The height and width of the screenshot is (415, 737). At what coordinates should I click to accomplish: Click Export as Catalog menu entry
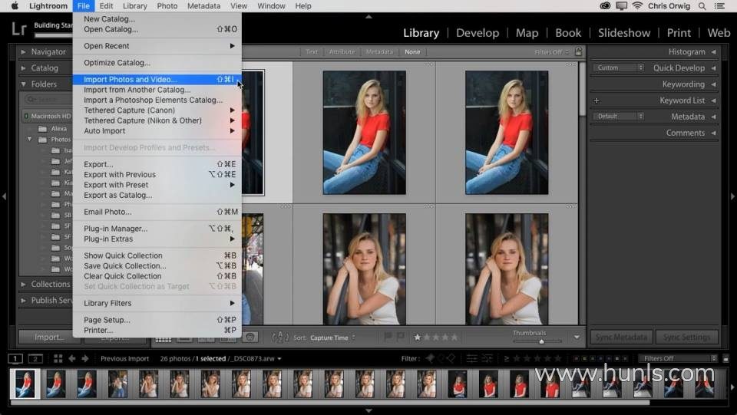pos(157,195)
